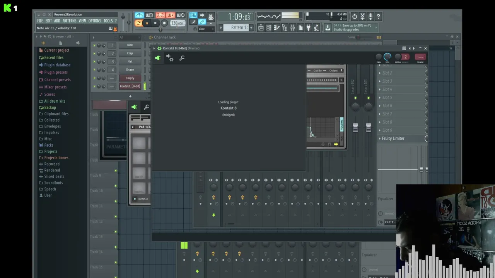Toggle Insert 102 mute LED in mixer

355,98
